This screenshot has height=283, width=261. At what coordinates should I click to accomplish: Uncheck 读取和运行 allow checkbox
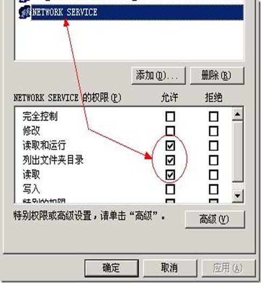[170, 146]
